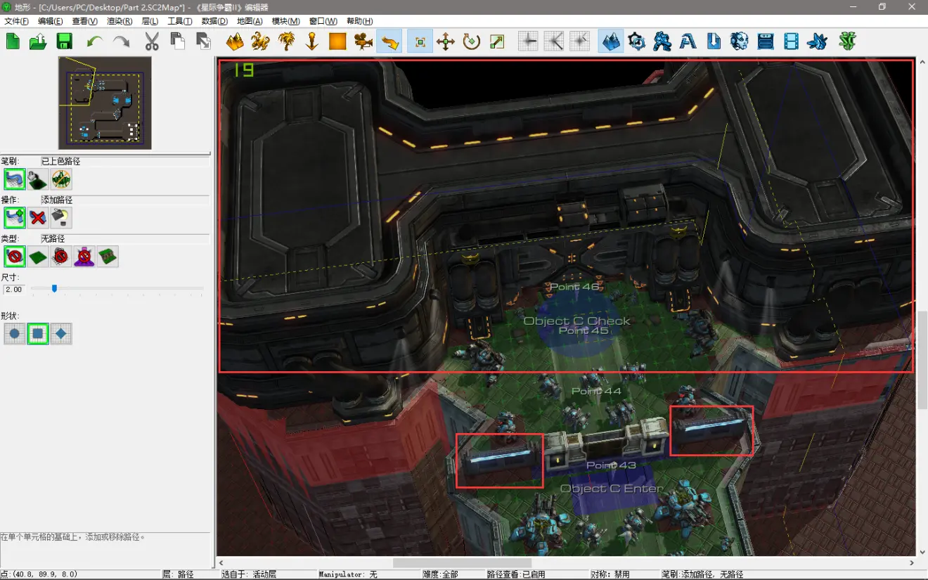Choose the fill bucket with lightbulb operation
Image resolution: width=928 pixels, height=580 pixels.
pyautogui.click(x=61, y=218)
